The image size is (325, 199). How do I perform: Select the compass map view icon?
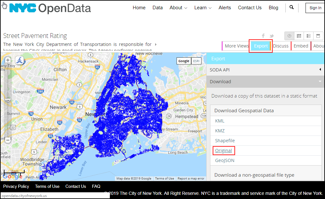coord(289,36)
